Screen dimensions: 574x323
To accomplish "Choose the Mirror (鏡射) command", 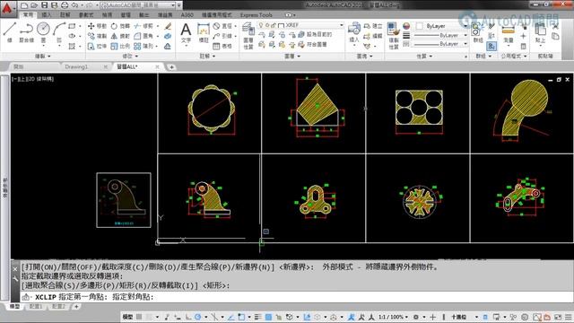I will tap(120, 36).
